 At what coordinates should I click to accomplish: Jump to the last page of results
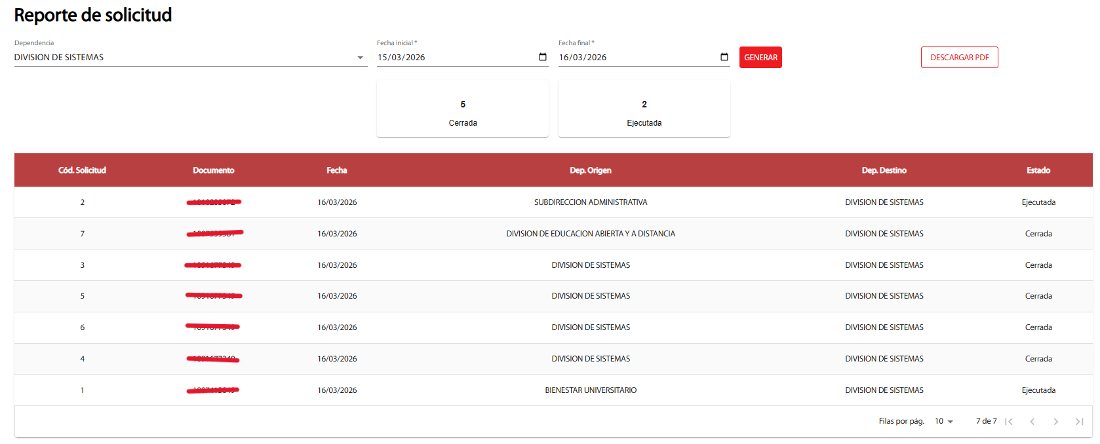[1079, 422]
